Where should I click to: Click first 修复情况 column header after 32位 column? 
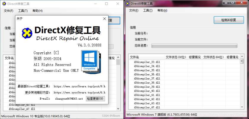195,57
